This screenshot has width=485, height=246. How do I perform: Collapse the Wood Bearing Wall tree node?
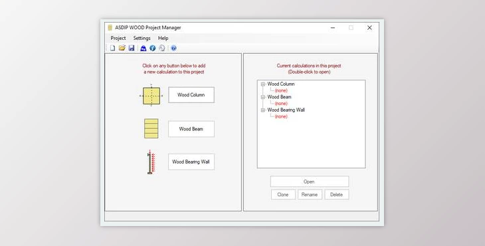(x=263, y=110)
